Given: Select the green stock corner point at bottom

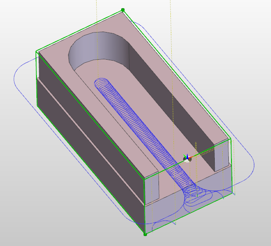Looking at the screenshot, I should click(x=145, y=234).
